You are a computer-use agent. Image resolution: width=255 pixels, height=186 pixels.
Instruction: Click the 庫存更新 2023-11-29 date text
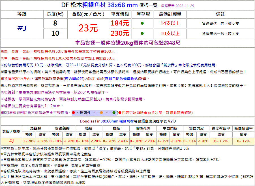coord(177,6)
